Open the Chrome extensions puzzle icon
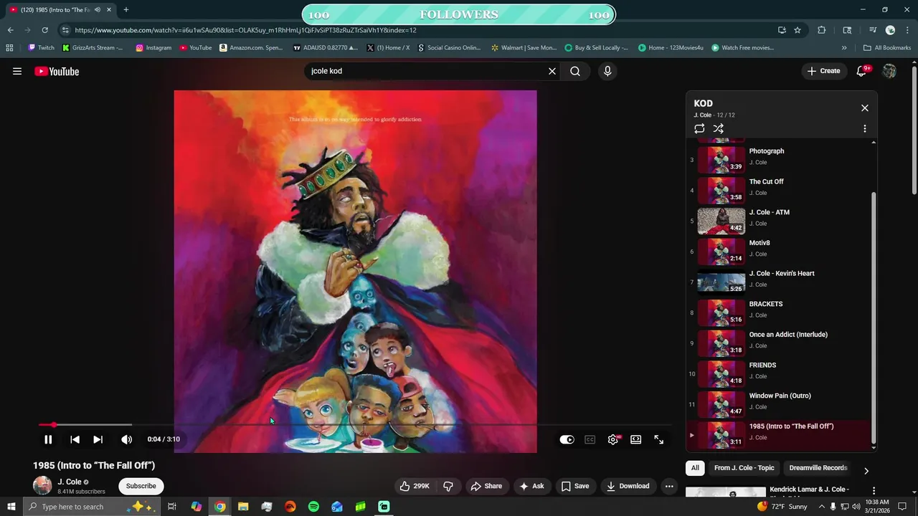 tap(822, 30)
